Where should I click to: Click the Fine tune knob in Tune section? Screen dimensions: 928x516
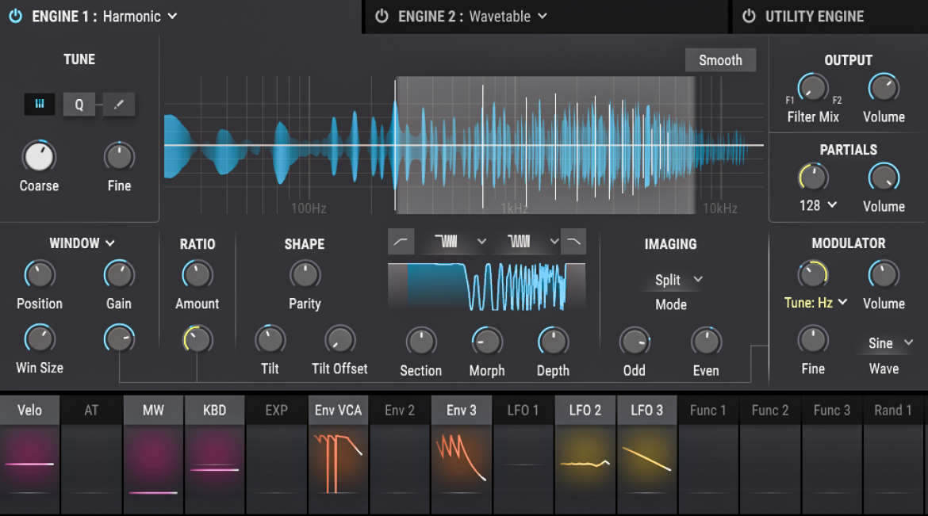(119, 157)
